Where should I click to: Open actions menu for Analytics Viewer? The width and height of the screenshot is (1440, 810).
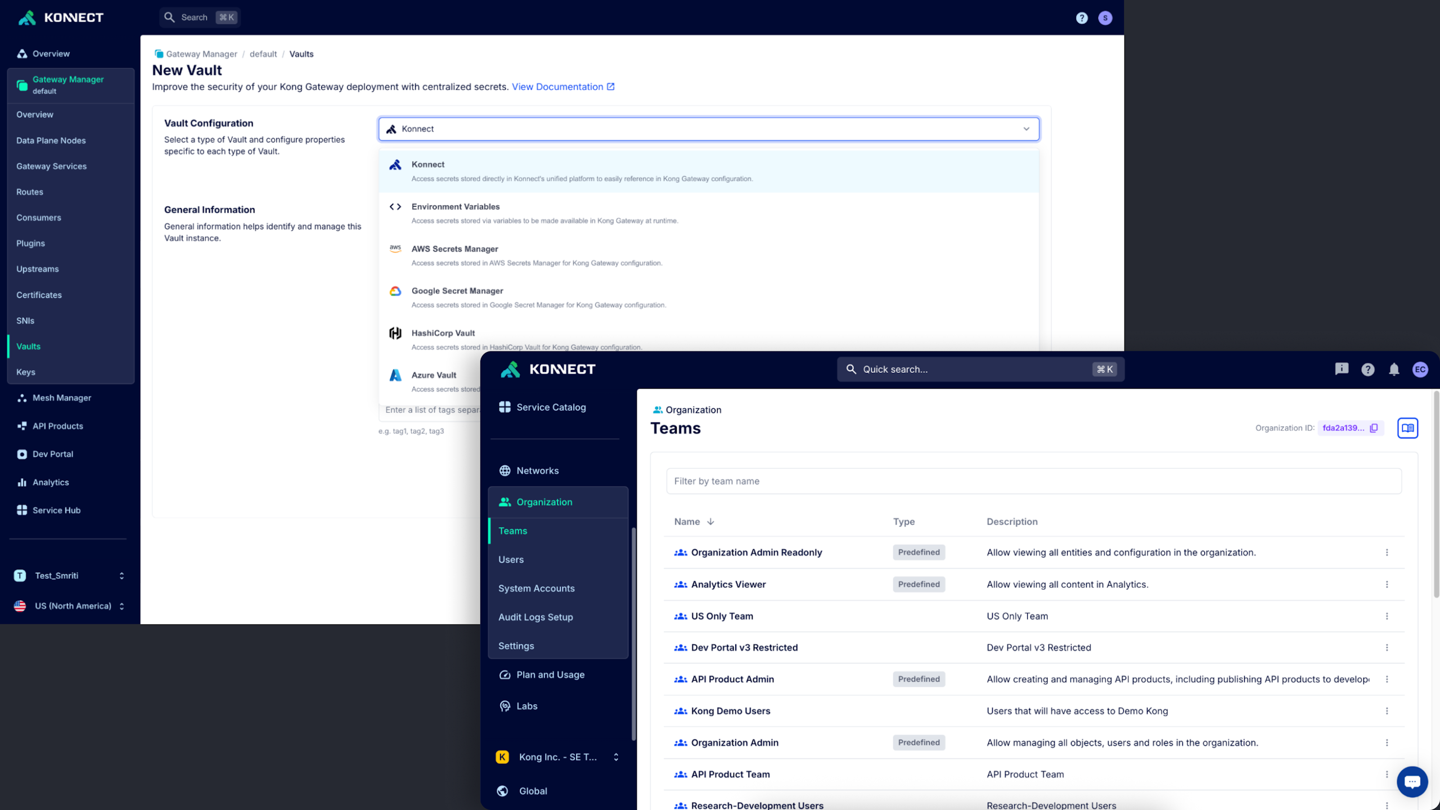pyautogui.click(x=1387, y=584)
